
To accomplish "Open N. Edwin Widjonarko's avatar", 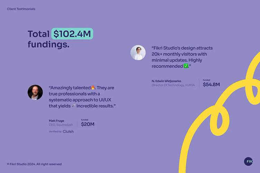I will 138,53.
